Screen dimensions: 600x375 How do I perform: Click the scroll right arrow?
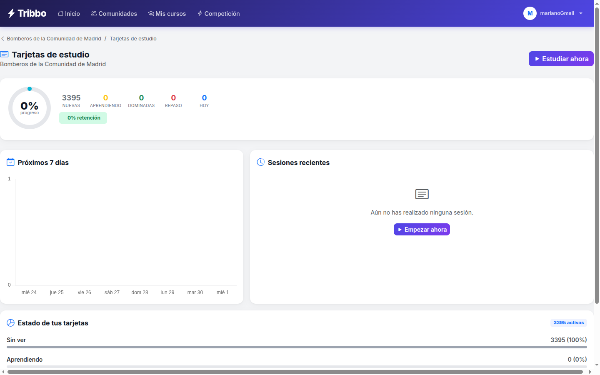pyautogui.click(x=590, y=372)
